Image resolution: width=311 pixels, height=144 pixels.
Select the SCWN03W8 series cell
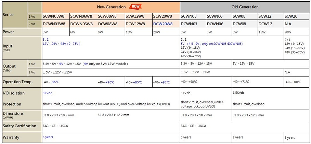(x=54, y=16)
